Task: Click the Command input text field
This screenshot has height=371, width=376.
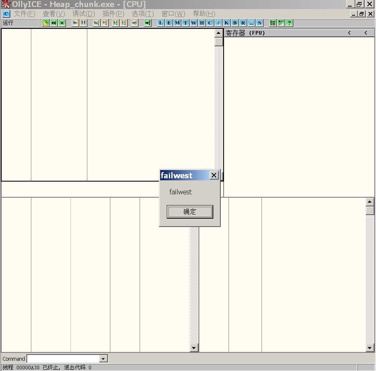Action: tap(63, 359)
